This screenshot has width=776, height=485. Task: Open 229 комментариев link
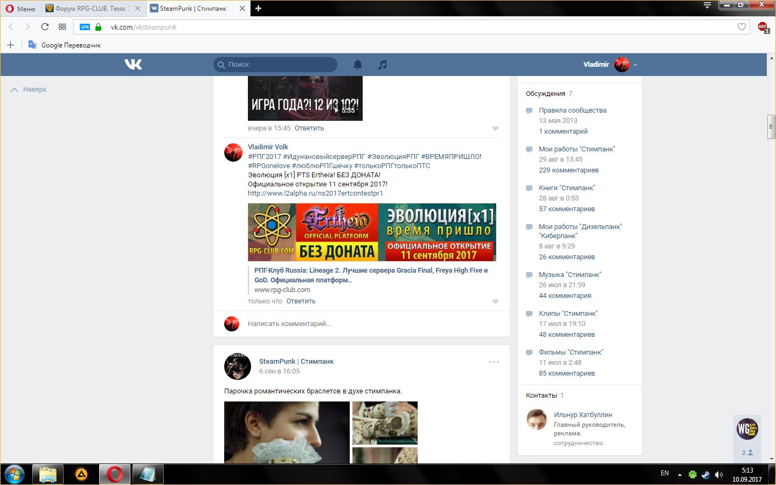coord(569,170)
